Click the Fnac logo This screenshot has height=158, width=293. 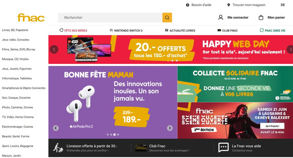31,18
